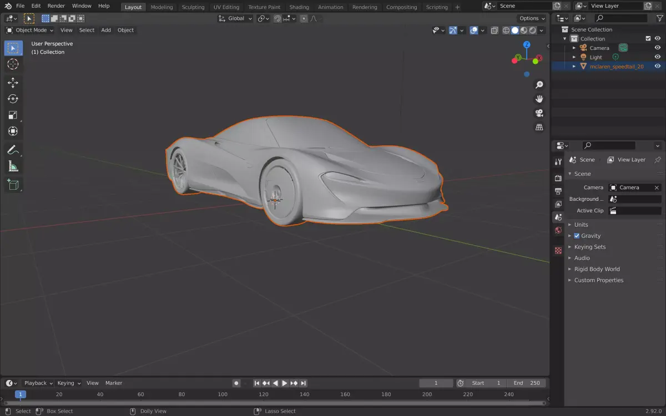Open the Object Mode dropdown
The image size is (666, 416).
coord(30,30)
